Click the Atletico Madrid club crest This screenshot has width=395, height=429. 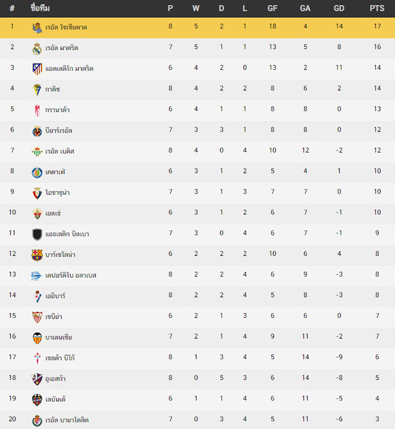click(x=37, y=69)
